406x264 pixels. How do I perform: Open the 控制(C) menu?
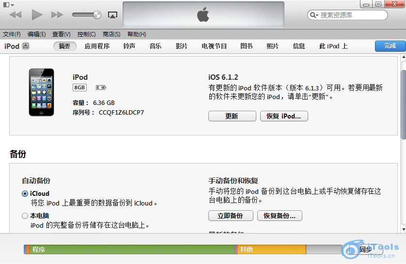pyautogui.click(x=87, y=34)
